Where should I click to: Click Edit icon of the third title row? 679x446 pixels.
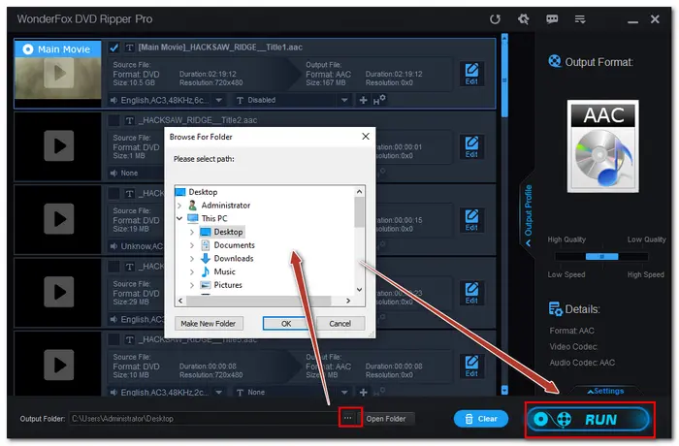(471, 220)
